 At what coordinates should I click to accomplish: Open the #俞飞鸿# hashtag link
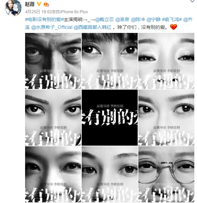coord(172,20)
